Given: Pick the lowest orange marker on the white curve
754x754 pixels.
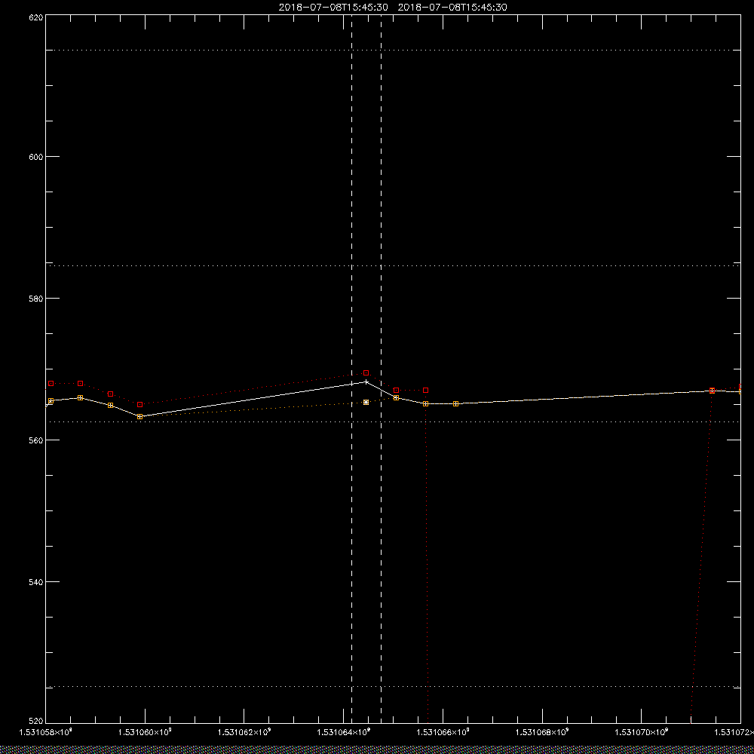Looking at the screenshot, I should pos(140,416).
